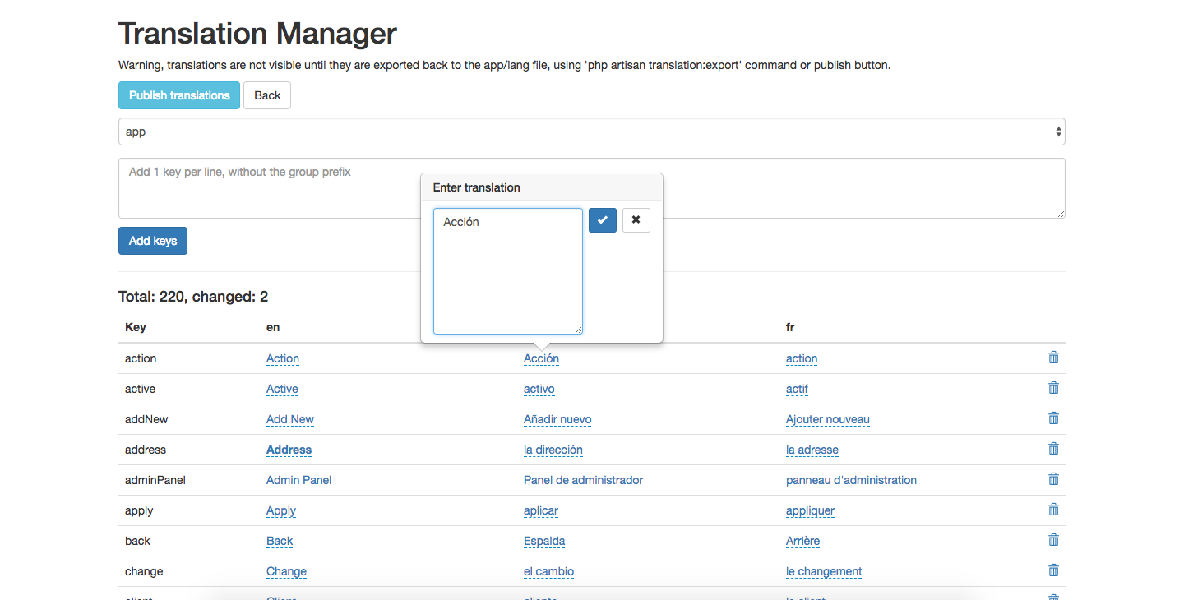Delete the 'action' key row
This screenshot has width=1184, height=600.
click(x=1053, y=358)
